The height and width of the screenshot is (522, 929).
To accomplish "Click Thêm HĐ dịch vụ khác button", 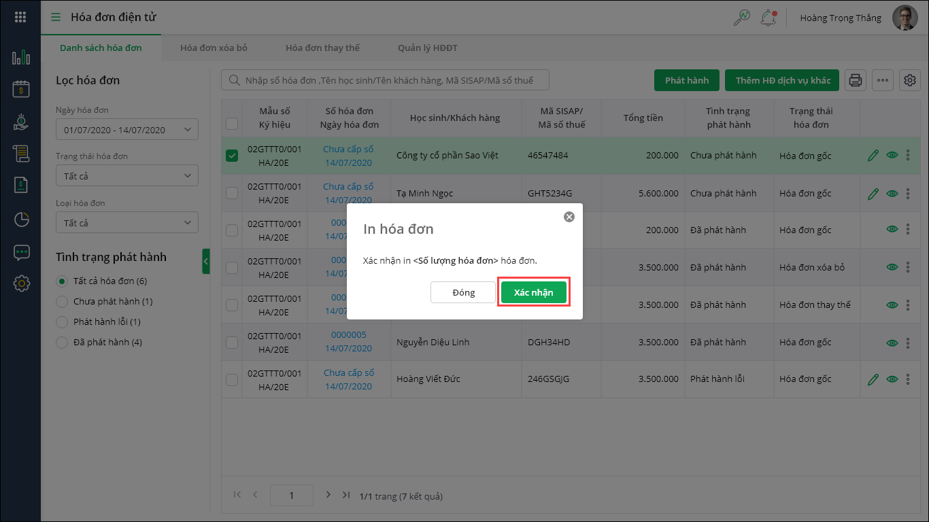I will (783, 80).
